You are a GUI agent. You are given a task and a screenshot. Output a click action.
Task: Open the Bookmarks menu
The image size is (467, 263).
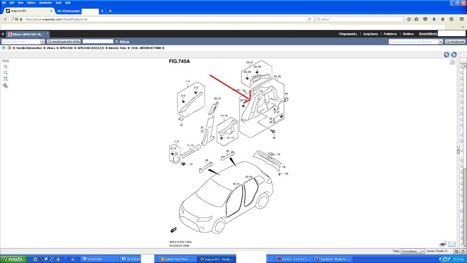(46, 3)
